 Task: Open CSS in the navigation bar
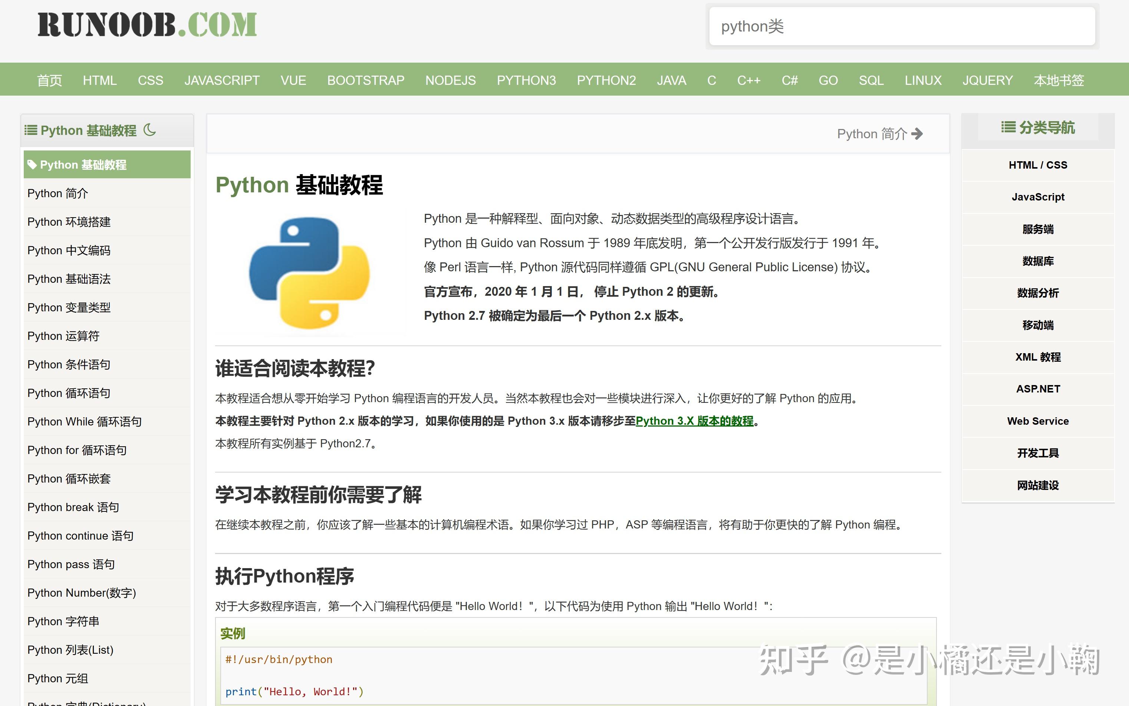point(151,80)
